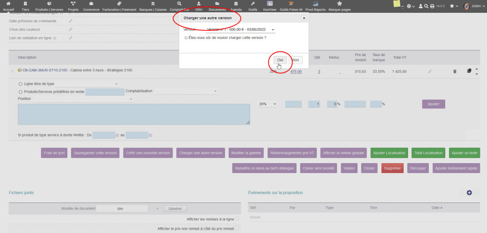
Task: Open the bookmarks star dropdown top right
Action: pyautogui.click(x=454, y=6)
